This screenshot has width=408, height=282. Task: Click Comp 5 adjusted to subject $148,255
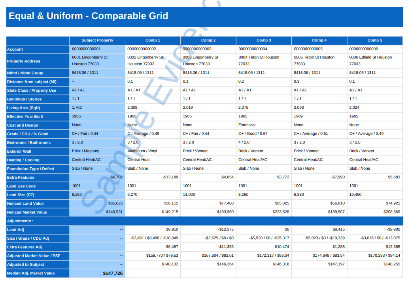(392, 264)
